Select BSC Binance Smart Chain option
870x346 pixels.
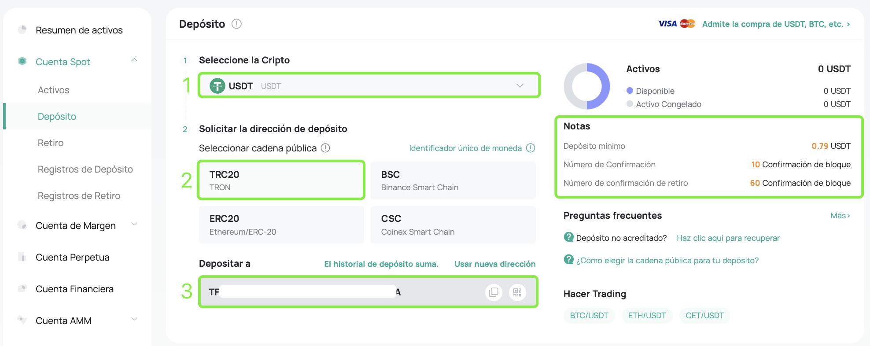(453, 180)
